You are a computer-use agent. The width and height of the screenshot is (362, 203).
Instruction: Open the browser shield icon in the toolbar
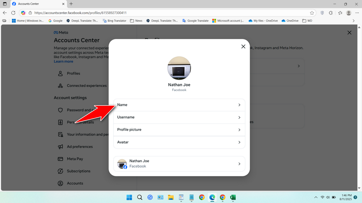click(x=322, y=13)
